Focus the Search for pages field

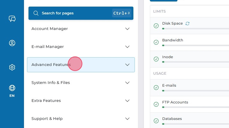75,13
